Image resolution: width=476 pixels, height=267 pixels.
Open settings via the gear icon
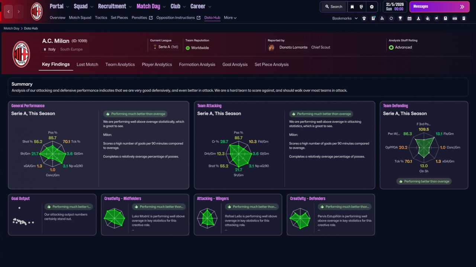[x=372, y=7]
